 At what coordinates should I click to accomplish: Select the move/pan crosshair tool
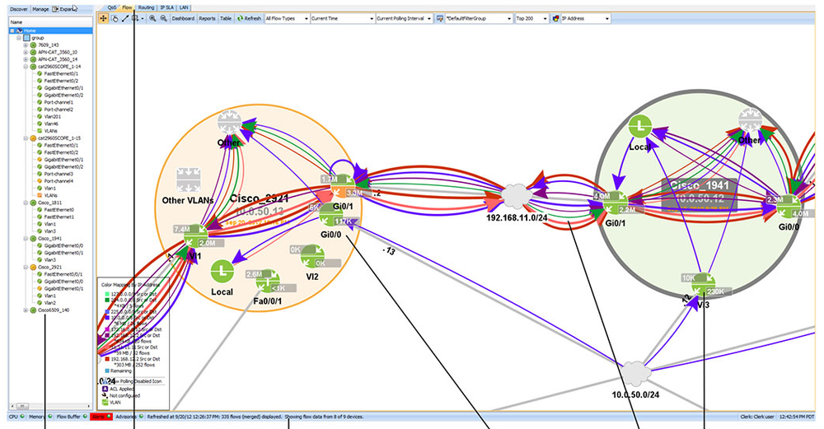[x=103, y=18]
